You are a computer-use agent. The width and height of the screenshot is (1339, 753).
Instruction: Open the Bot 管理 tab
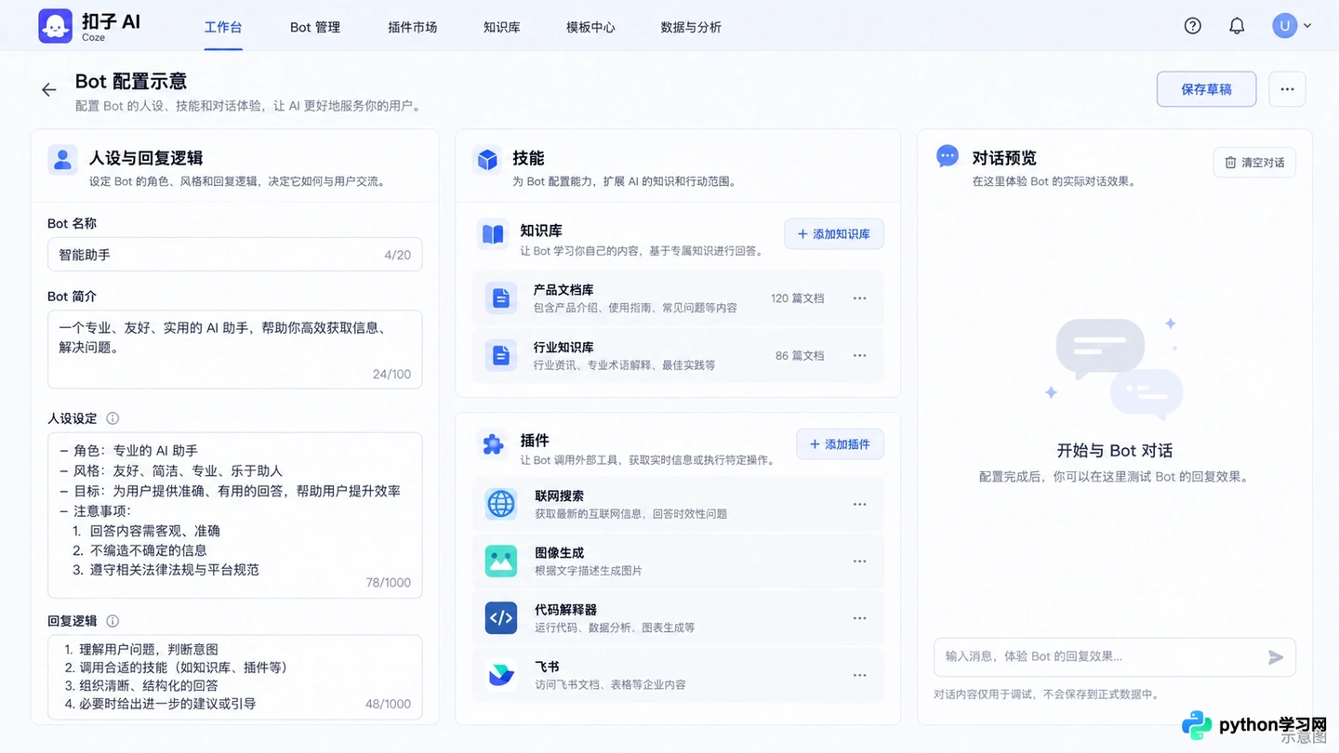315,27
